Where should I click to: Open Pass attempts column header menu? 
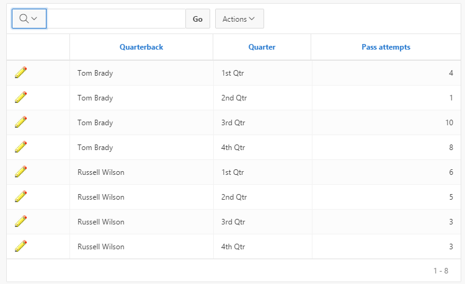pos(386,47)
